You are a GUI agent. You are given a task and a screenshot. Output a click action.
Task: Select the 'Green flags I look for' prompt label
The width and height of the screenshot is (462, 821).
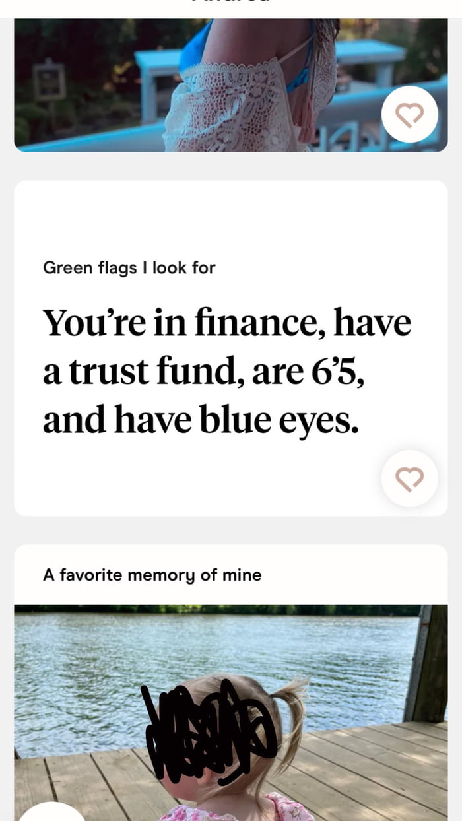click(129, 267)
